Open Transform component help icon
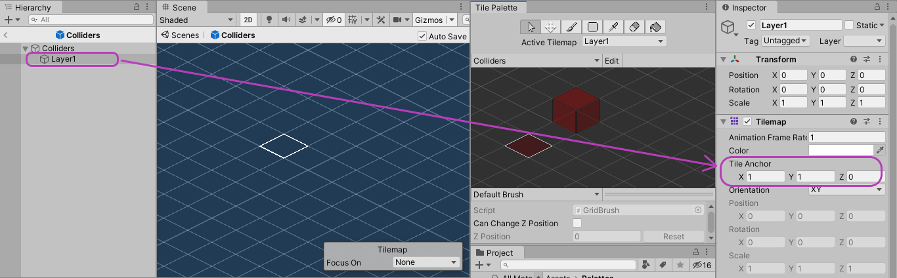This screenshot has width=897, height=278. (854, 59)
